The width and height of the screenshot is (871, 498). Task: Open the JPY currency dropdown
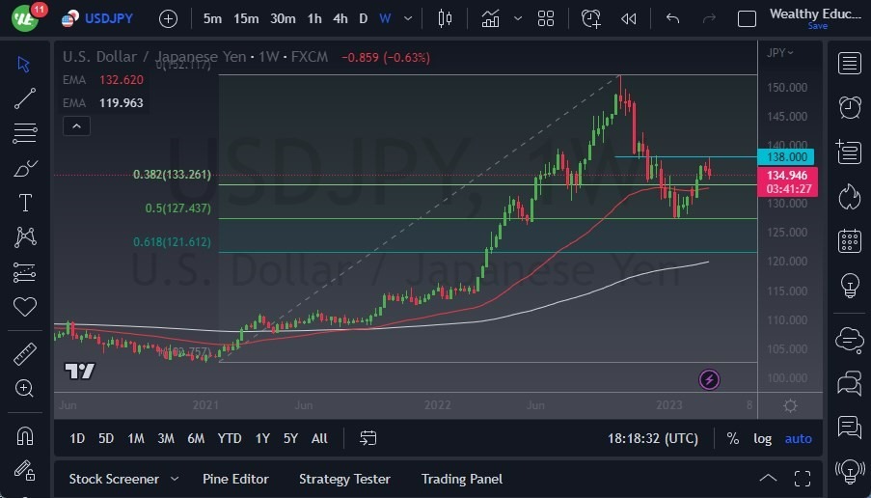coord(780,53)
